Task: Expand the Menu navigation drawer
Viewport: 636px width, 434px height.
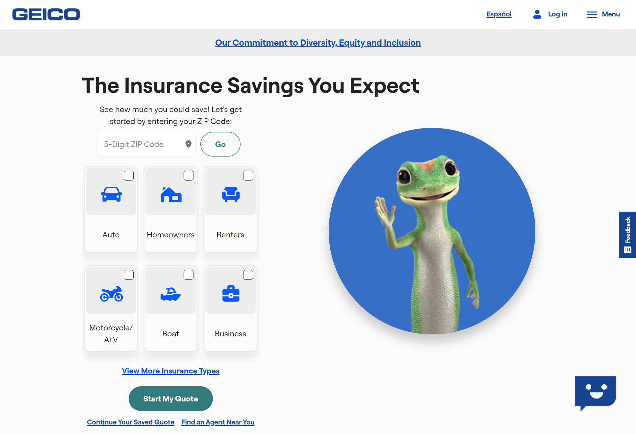Action: tap(603, 14)
